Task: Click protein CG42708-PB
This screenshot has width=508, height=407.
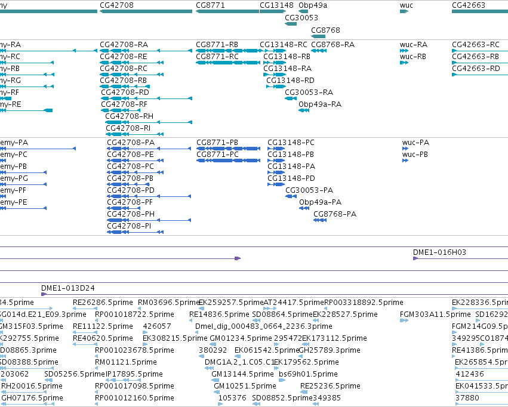Action: point(128,184)
